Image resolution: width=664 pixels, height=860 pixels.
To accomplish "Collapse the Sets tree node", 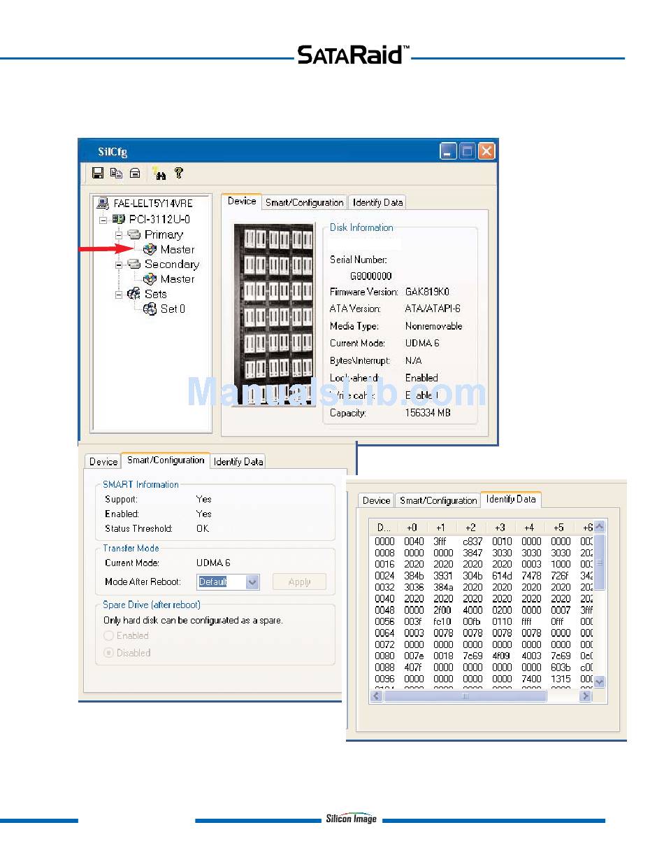I will [119, 294].
